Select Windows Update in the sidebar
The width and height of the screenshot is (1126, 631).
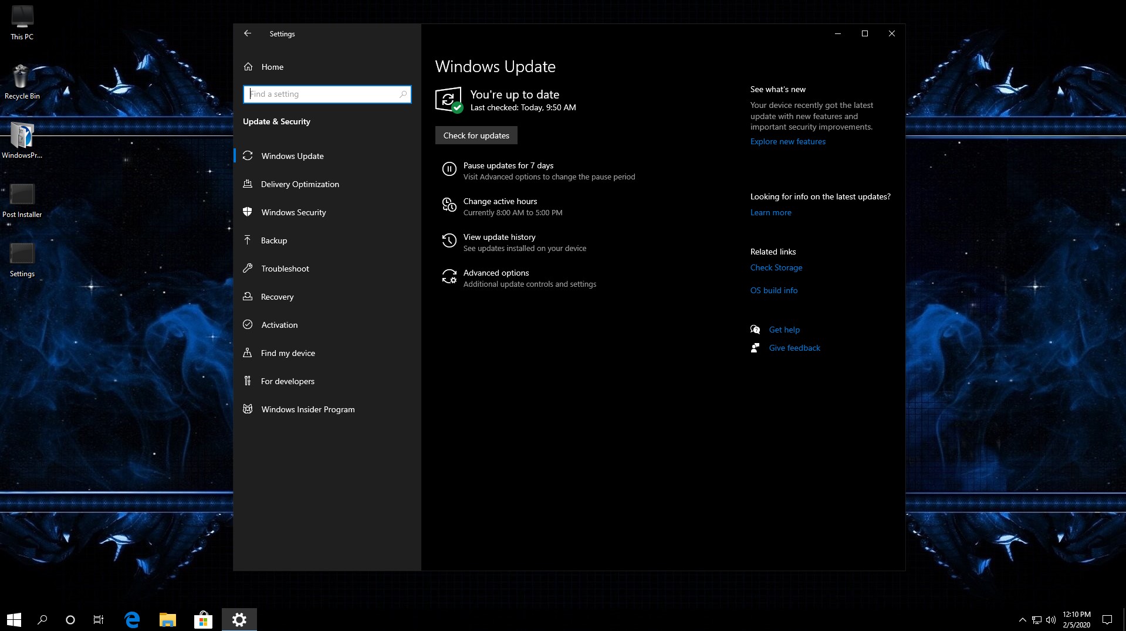click(x=327, y=156)
